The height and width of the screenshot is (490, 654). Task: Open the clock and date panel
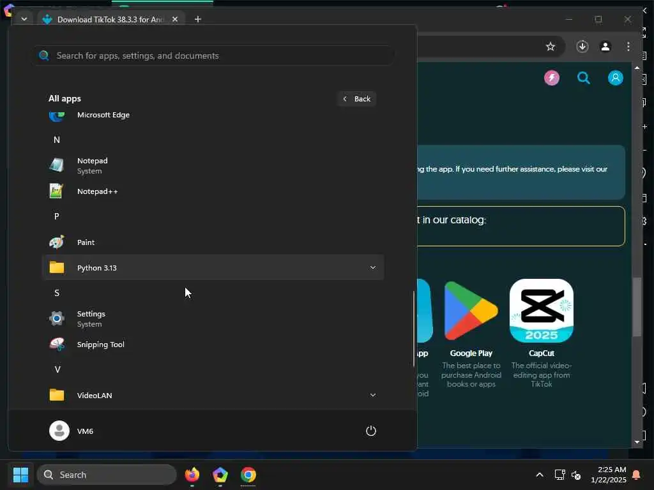609,475
